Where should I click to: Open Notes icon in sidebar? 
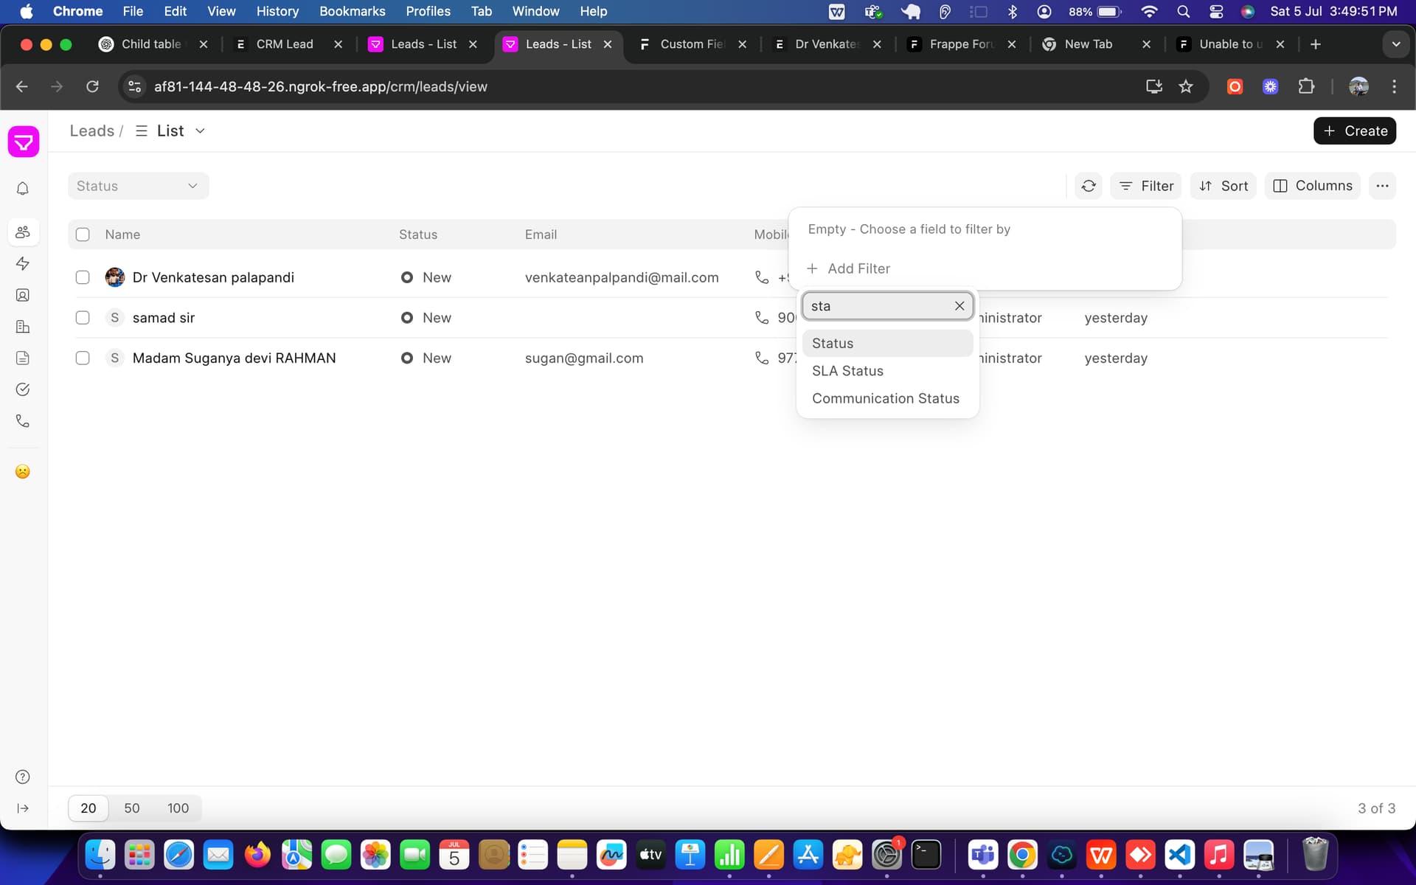tap(23, 358)
